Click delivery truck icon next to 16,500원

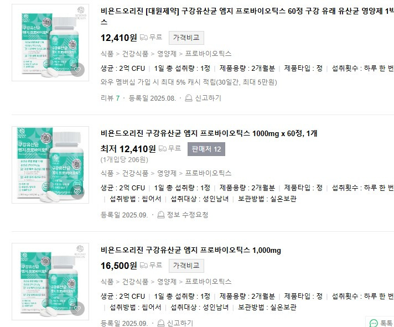click(144, 265)
